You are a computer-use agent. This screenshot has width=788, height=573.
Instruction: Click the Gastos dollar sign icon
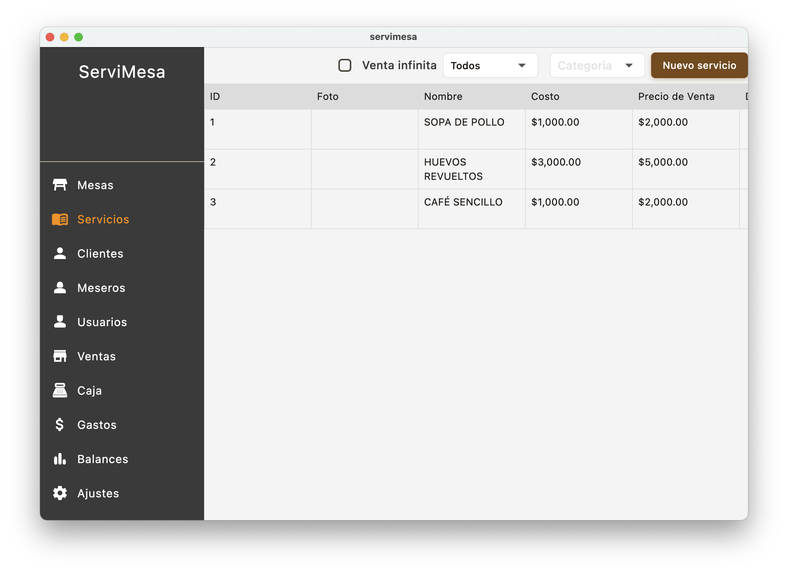click(60, 425)
